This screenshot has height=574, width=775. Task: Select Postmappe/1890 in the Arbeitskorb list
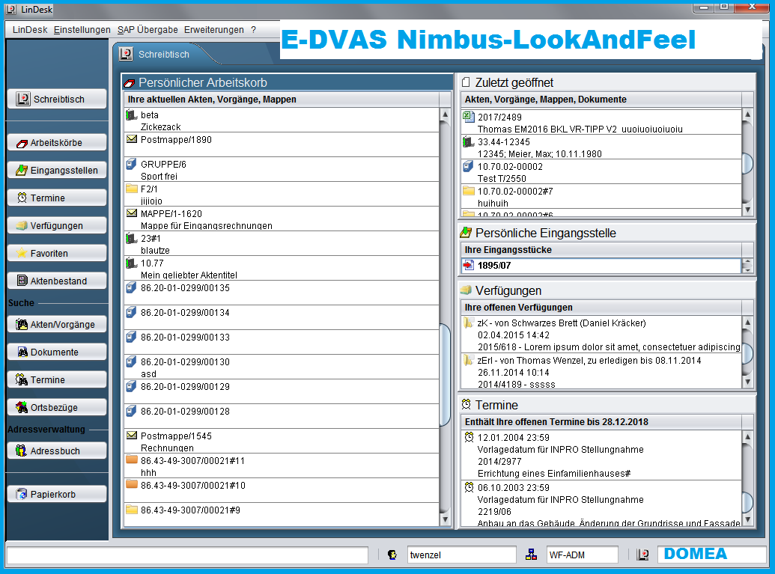176,140
